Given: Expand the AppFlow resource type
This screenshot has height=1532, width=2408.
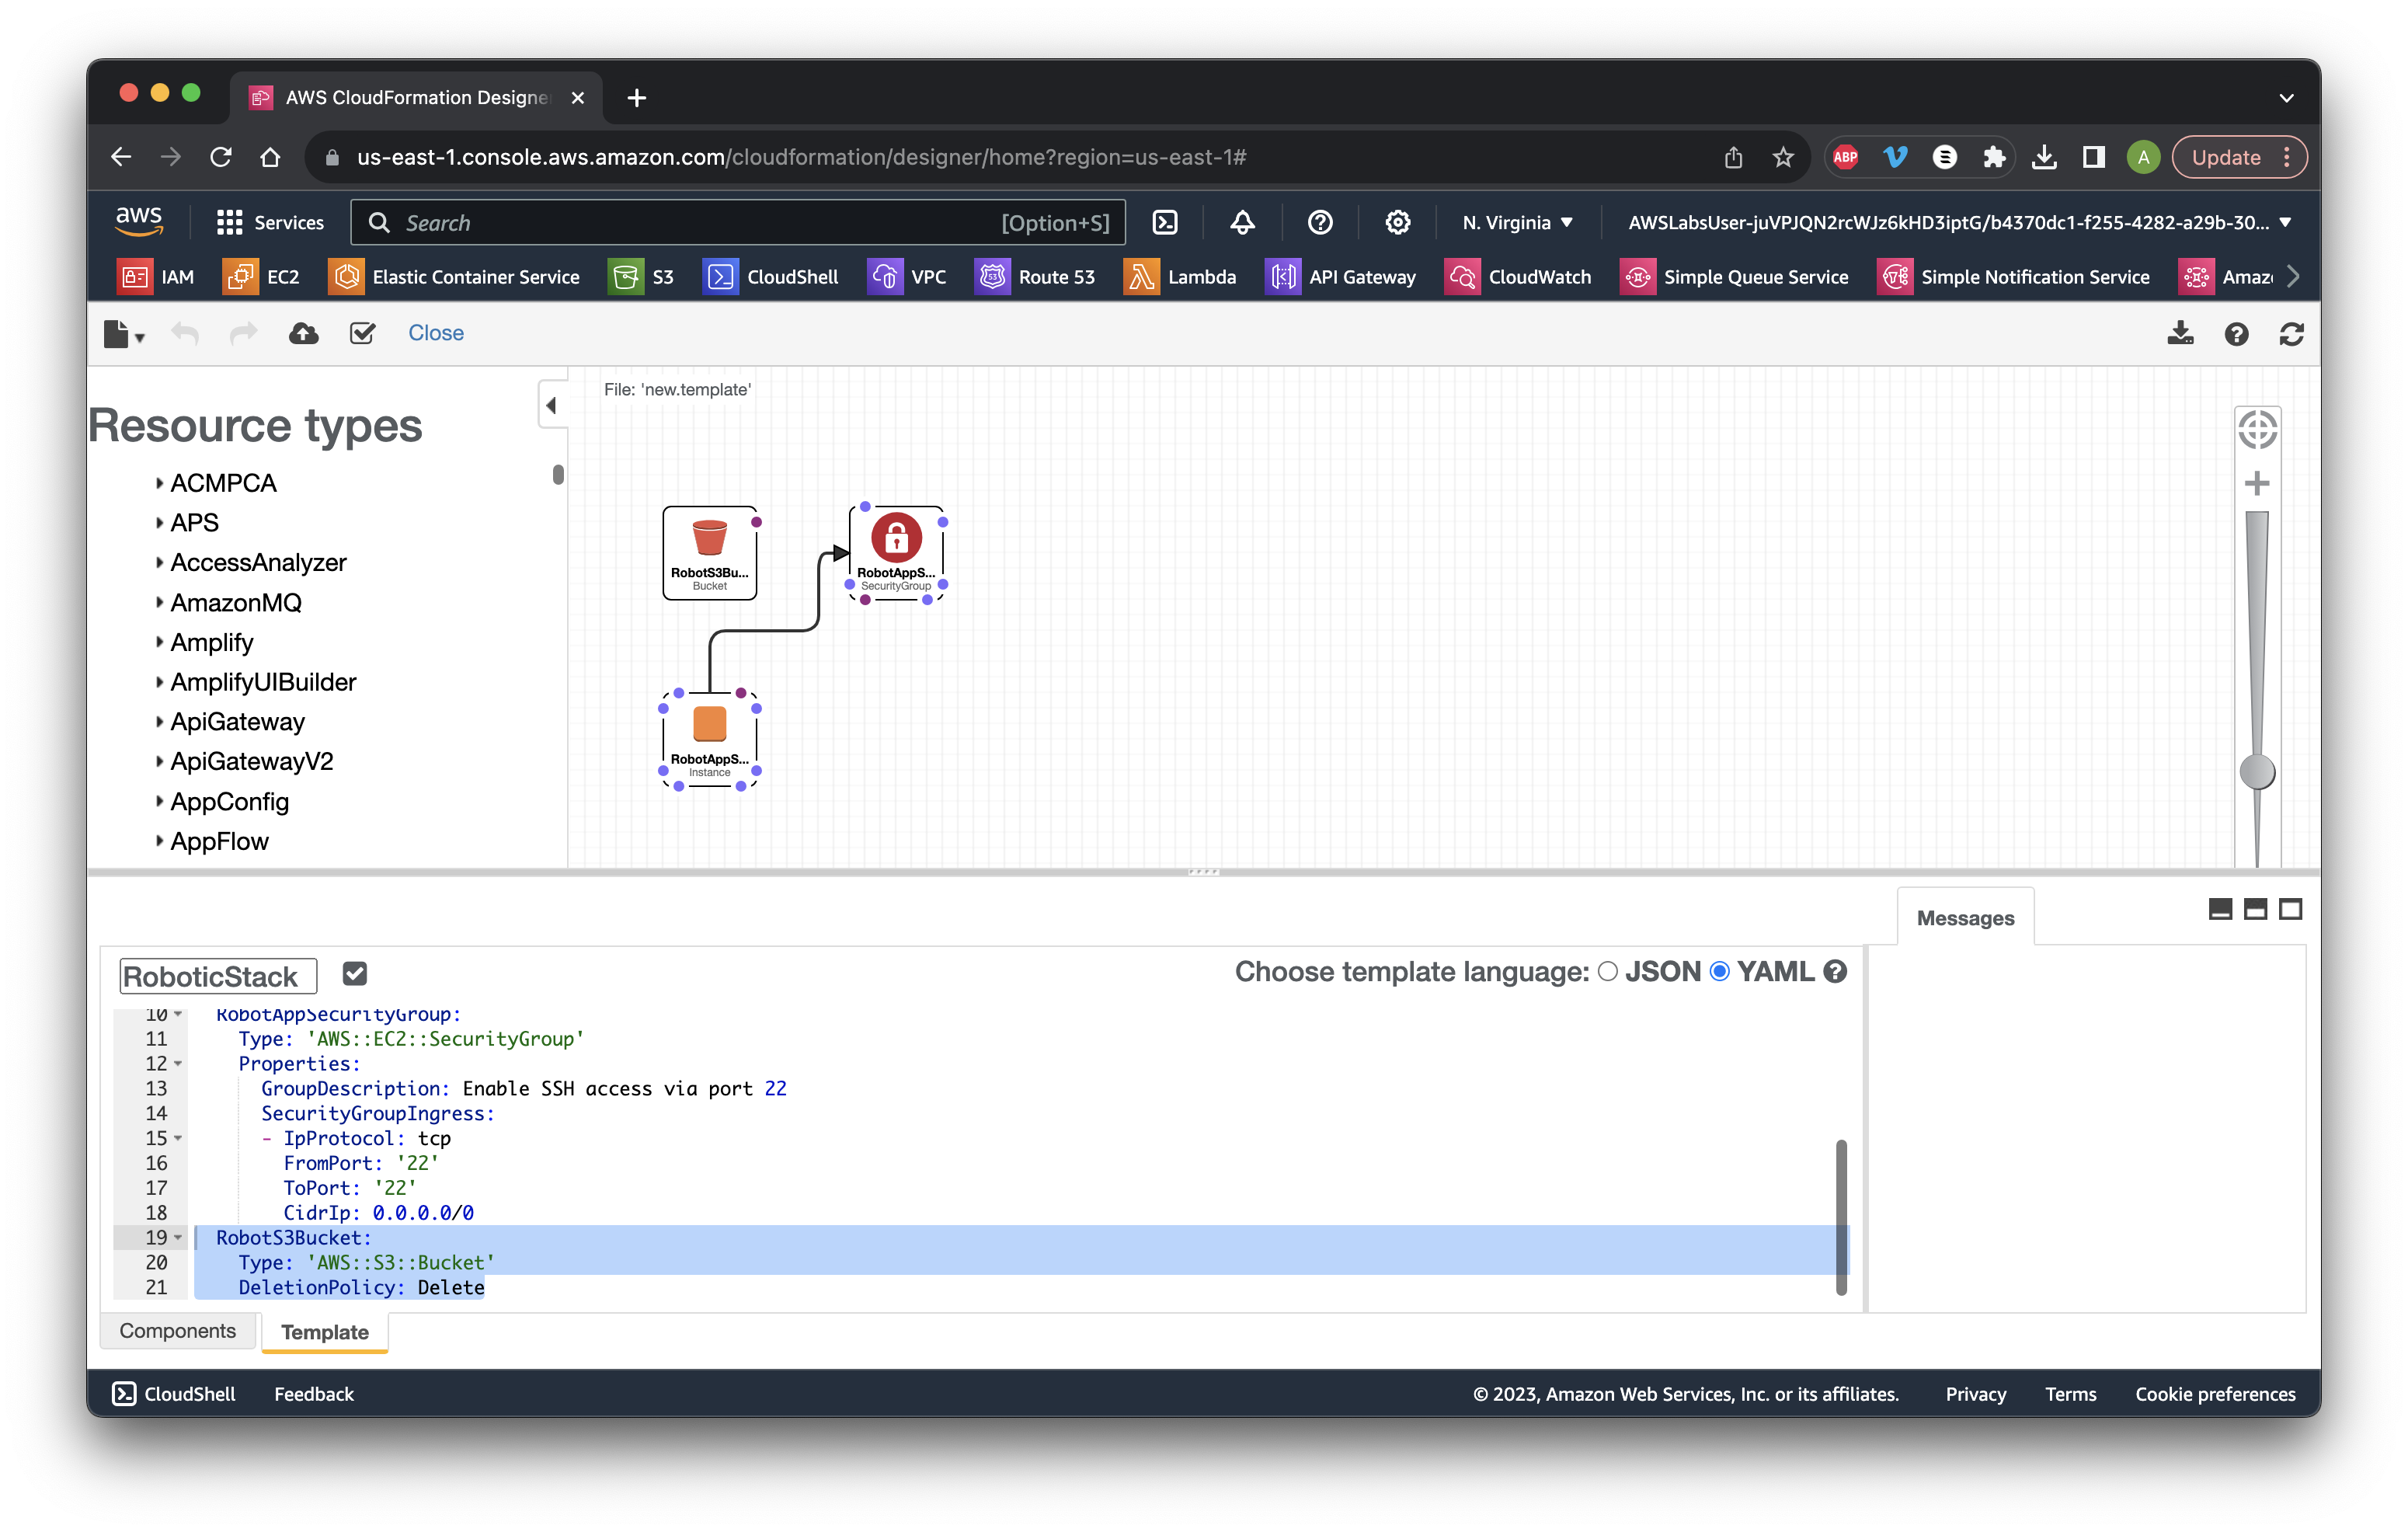Looking at the screenshot, I should [x=159, y=841].
